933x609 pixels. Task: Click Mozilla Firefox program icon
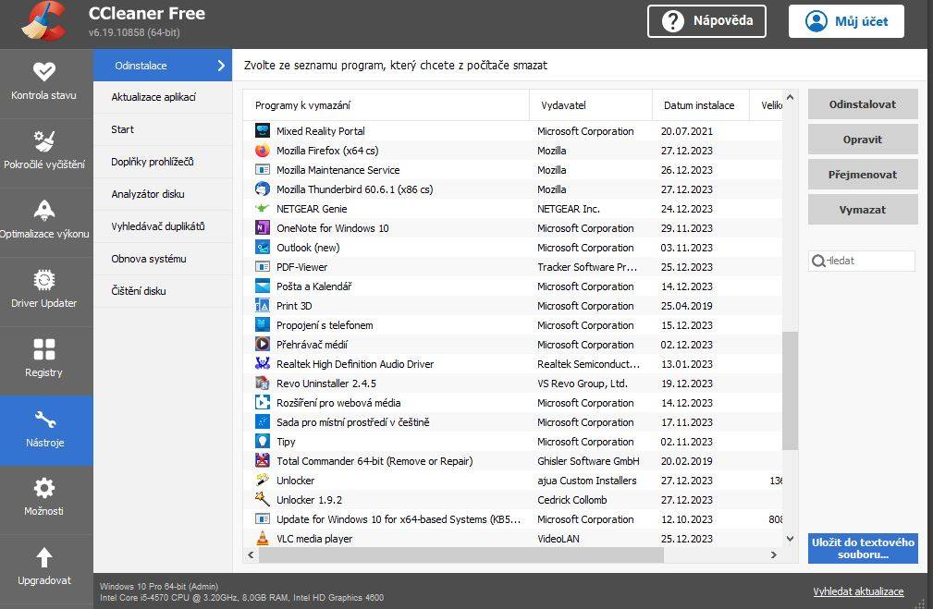tap(263, 151)
